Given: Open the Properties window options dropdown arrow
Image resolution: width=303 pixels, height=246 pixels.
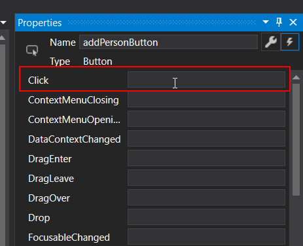Looking at the screenshot, I should 266,22.
